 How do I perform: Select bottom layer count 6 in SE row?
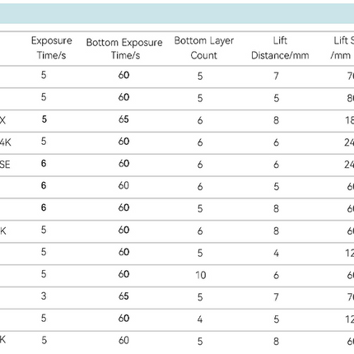pos(200,165)
